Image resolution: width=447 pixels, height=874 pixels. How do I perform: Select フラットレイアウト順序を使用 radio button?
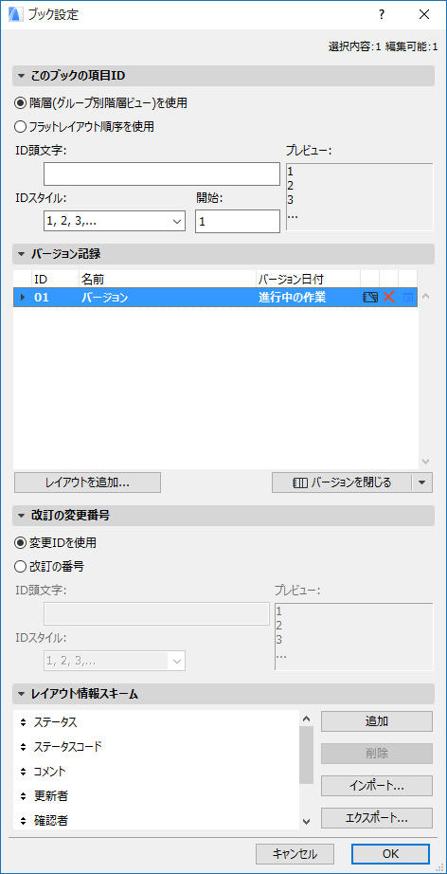pos(21,127)
